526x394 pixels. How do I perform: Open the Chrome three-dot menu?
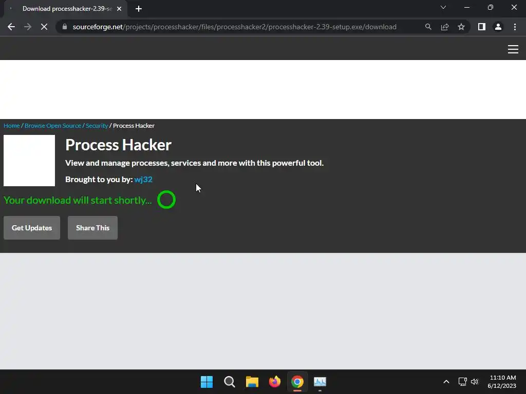tap(515, 27)
